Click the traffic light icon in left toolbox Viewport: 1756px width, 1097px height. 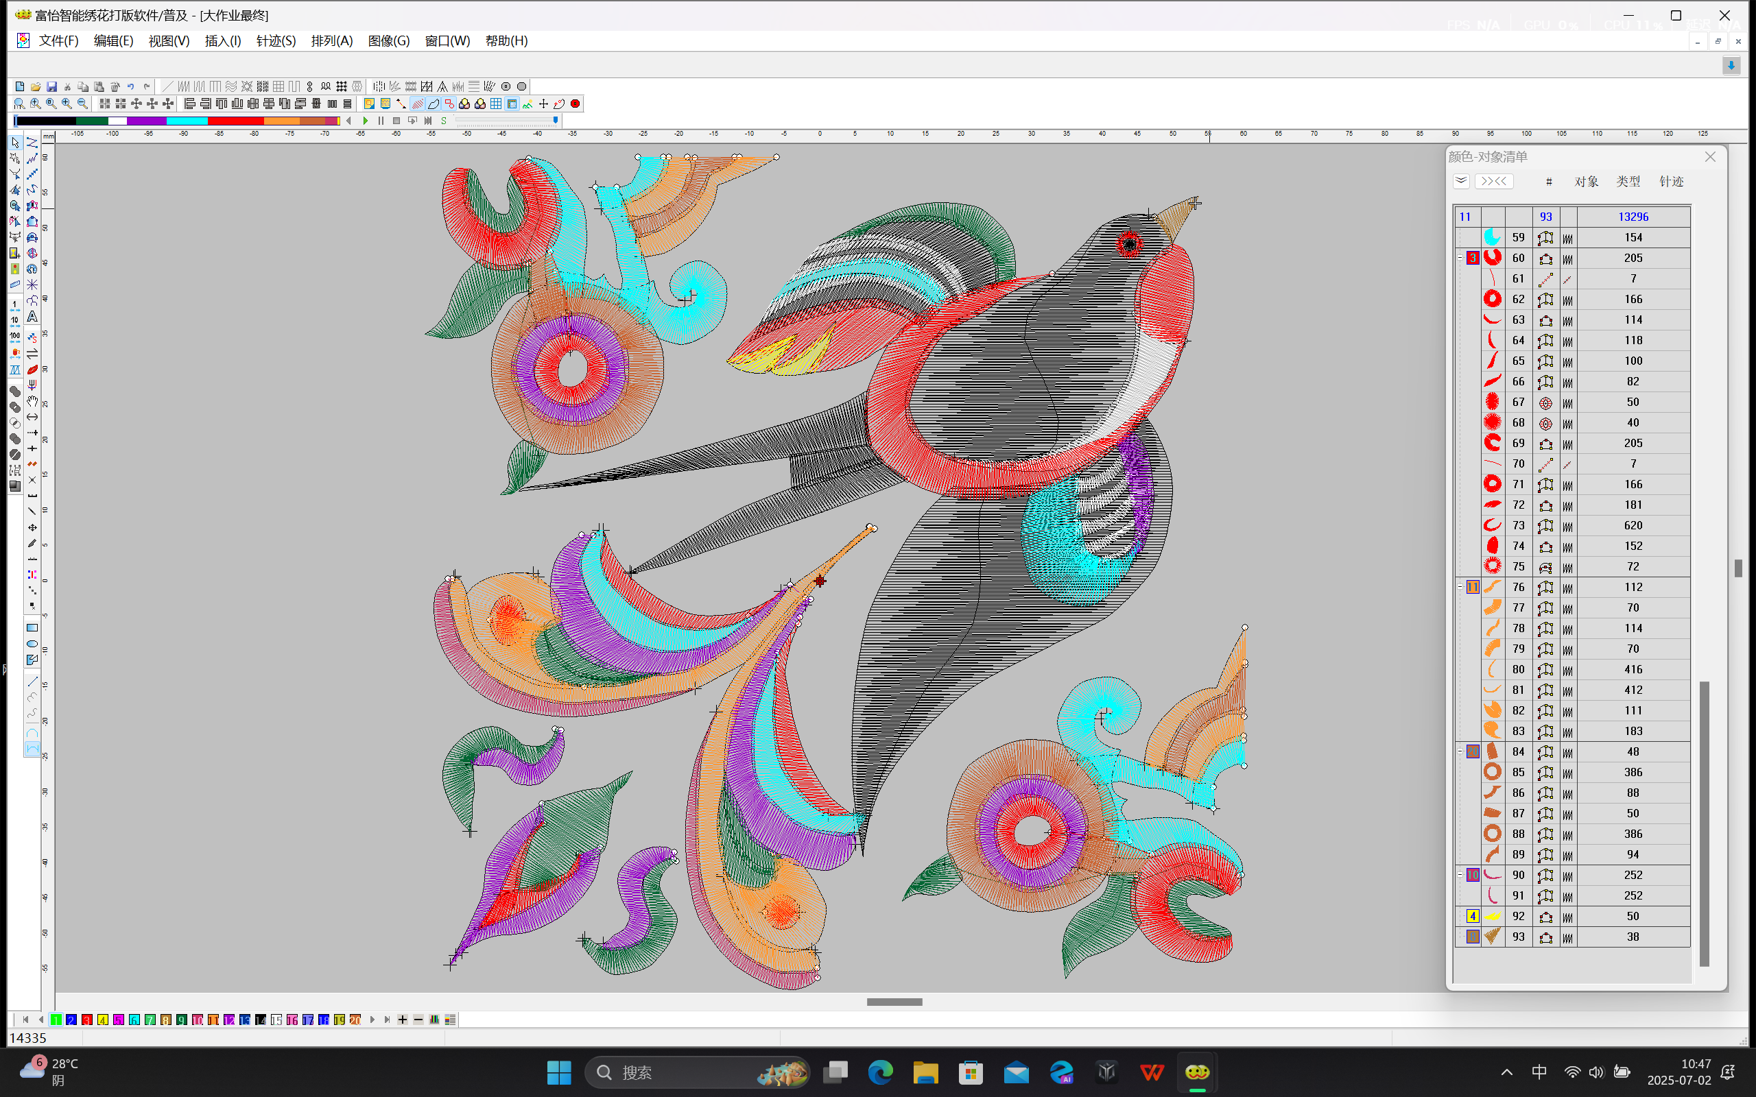click(x=15, y=269)
